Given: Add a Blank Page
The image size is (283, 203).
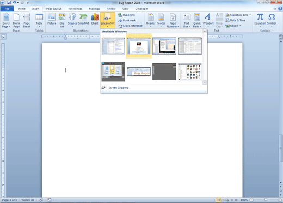Looking at the screenshot, I should 16,20.
